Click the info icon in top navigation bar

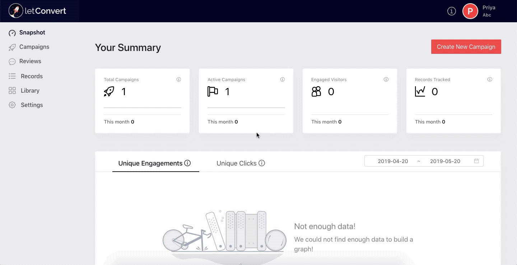(451, 11)
